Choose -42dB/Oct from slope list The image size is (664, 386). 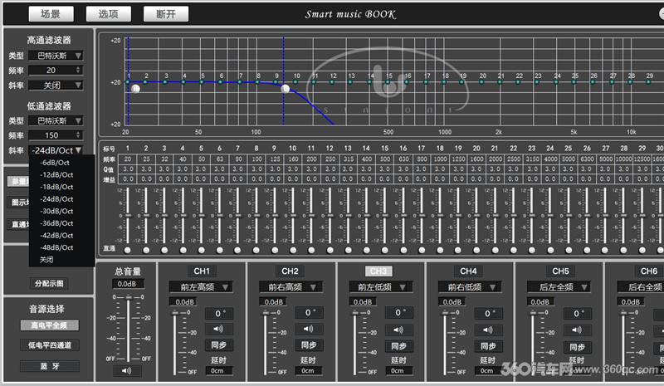[x=56, y=235]
